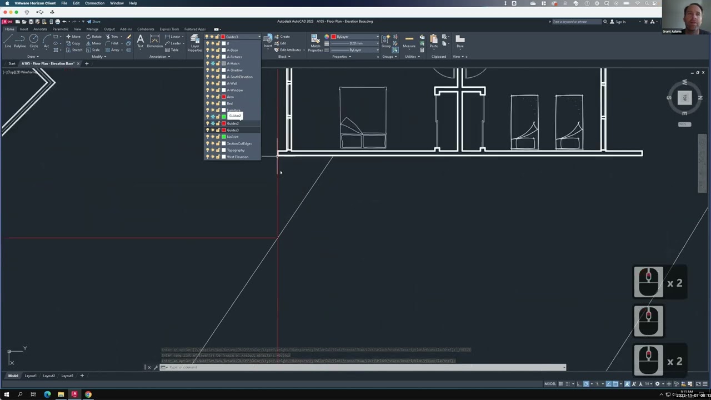Activate the Move tool
This screenshot has height=400, width=711.
click(73, 37)
